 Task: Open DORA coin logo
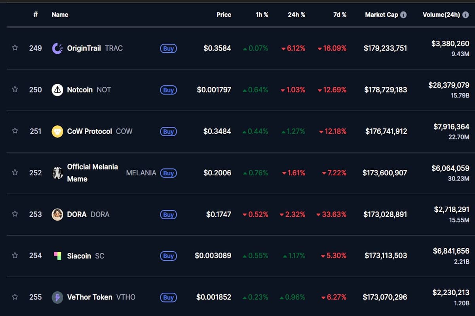click(x=57, y=214)
